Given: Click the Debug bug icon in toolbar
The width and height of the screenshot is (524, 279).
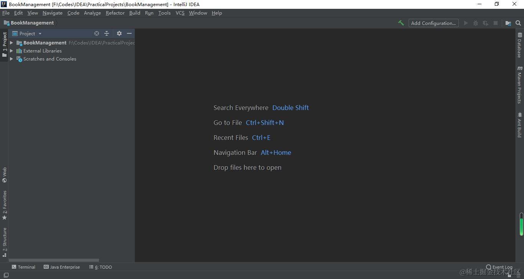Looking at the screenshot, I should [476, 23].
